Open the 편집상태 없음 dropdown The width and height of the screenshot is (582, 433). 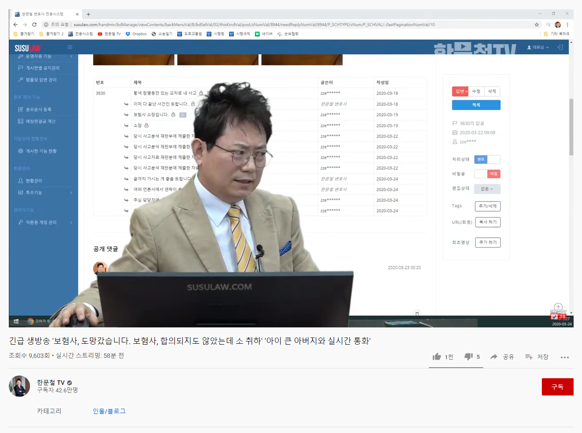click(x=487, y=189)
